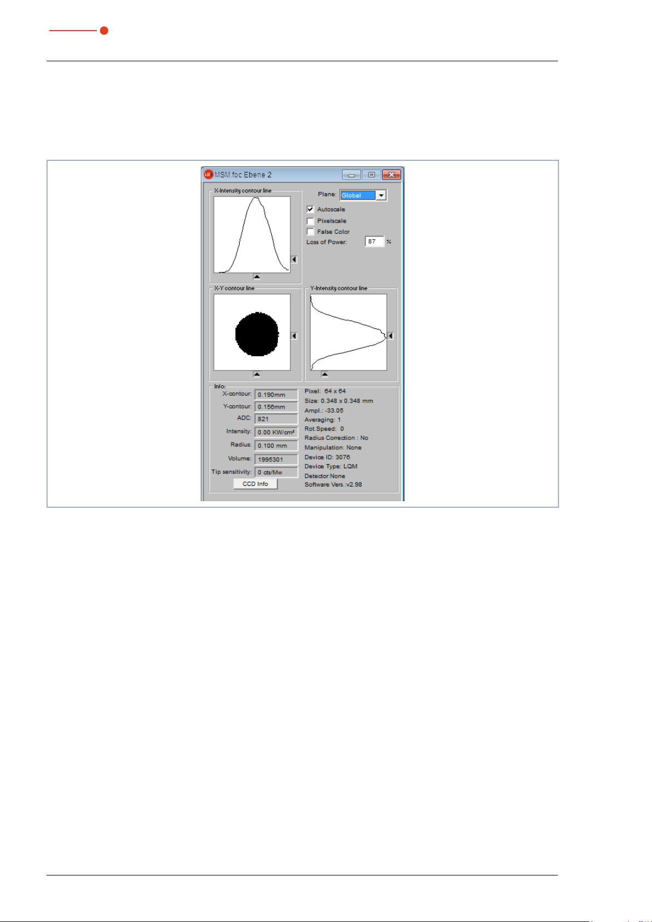Screen dimensions: 652x922
Task: Toggle the Autoscale checkbox
Action: [310, 209]
